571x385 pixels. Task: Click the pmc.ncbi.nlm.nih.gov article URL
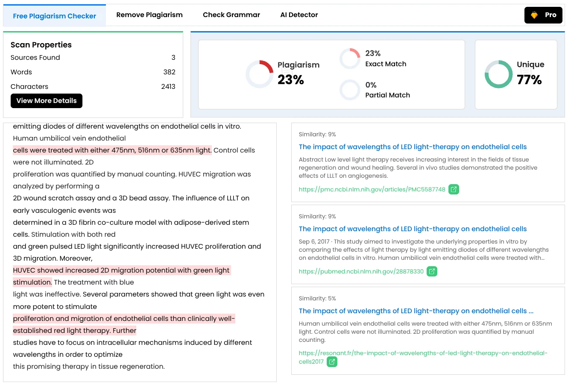point(372,189)
